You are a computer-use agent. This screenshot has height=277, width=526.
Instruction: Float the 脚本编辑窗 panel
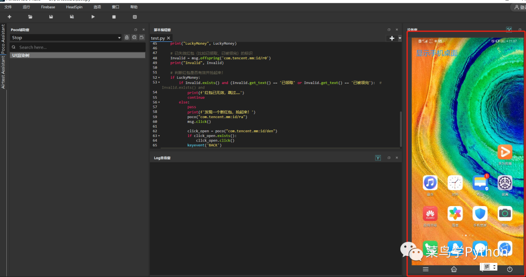point(389,30)
